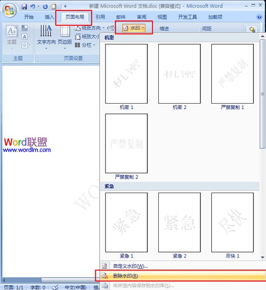Choose the 尽快 1 watermark thumbnail
The width and height of the screenshot is (266, 290).
[232, 223]
